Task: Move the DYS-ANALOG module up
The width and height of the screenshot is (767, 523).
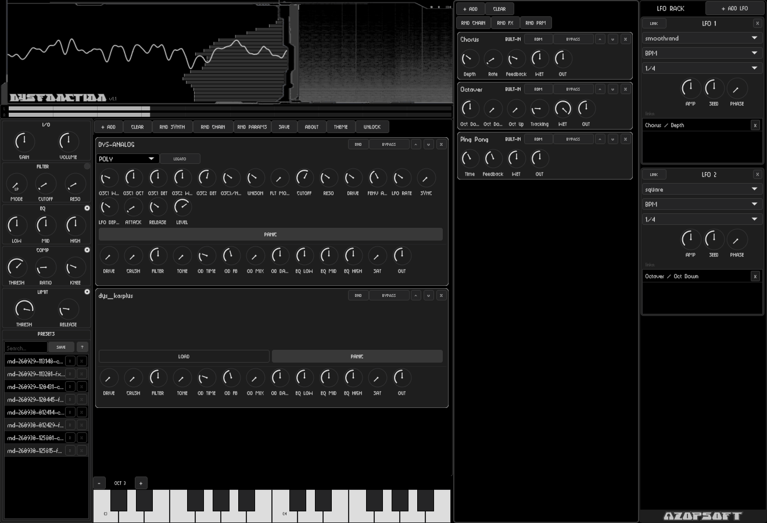Action: pyautogui.click(x=416, y=145)
